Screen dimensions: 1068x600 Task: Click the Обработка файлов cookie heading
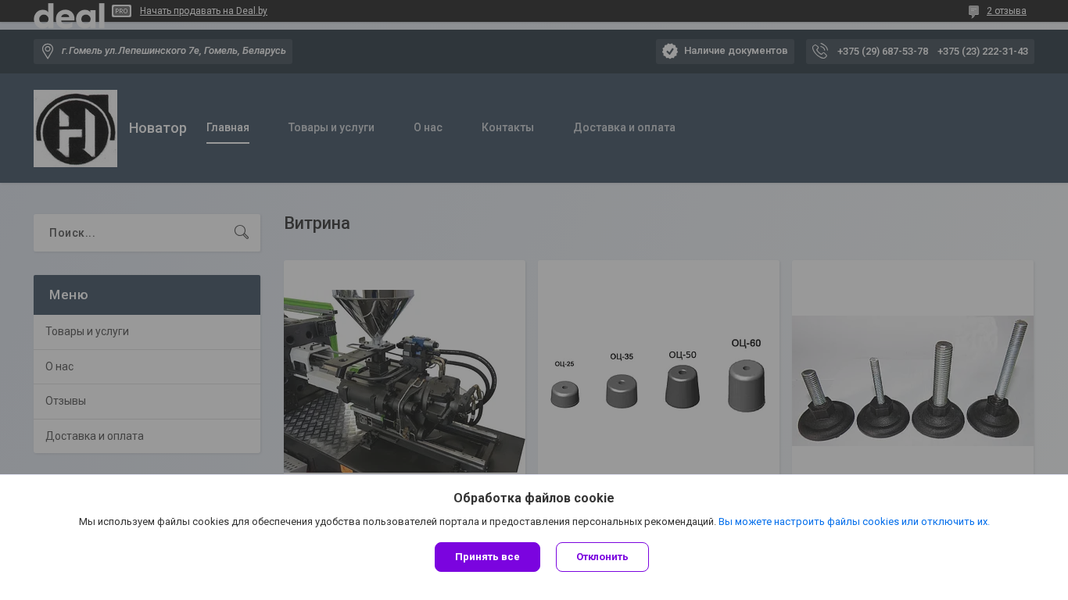tap(534, 498)
